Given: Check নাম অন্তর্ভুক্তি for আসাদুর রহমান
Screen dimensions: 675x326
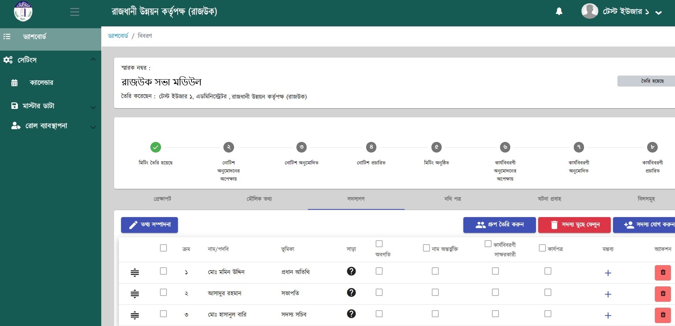Looking at the screenshot, I should pos(435,292).
